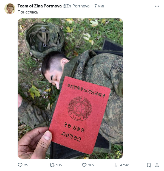This screenshot has width=164, height=171.
Task: Click the like count 362
Action: click(91, 165)
